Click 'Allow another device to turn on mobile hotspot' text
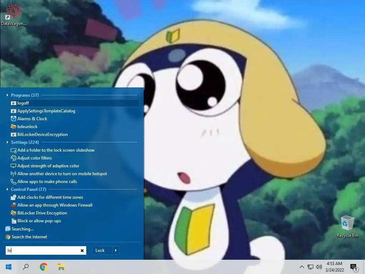This screenshot has height=274, width=365. [x=62, y=174]
